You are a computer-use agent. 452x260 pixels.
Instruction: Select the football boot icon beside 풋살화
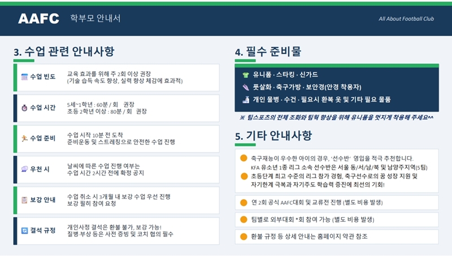tap(245, 87)
